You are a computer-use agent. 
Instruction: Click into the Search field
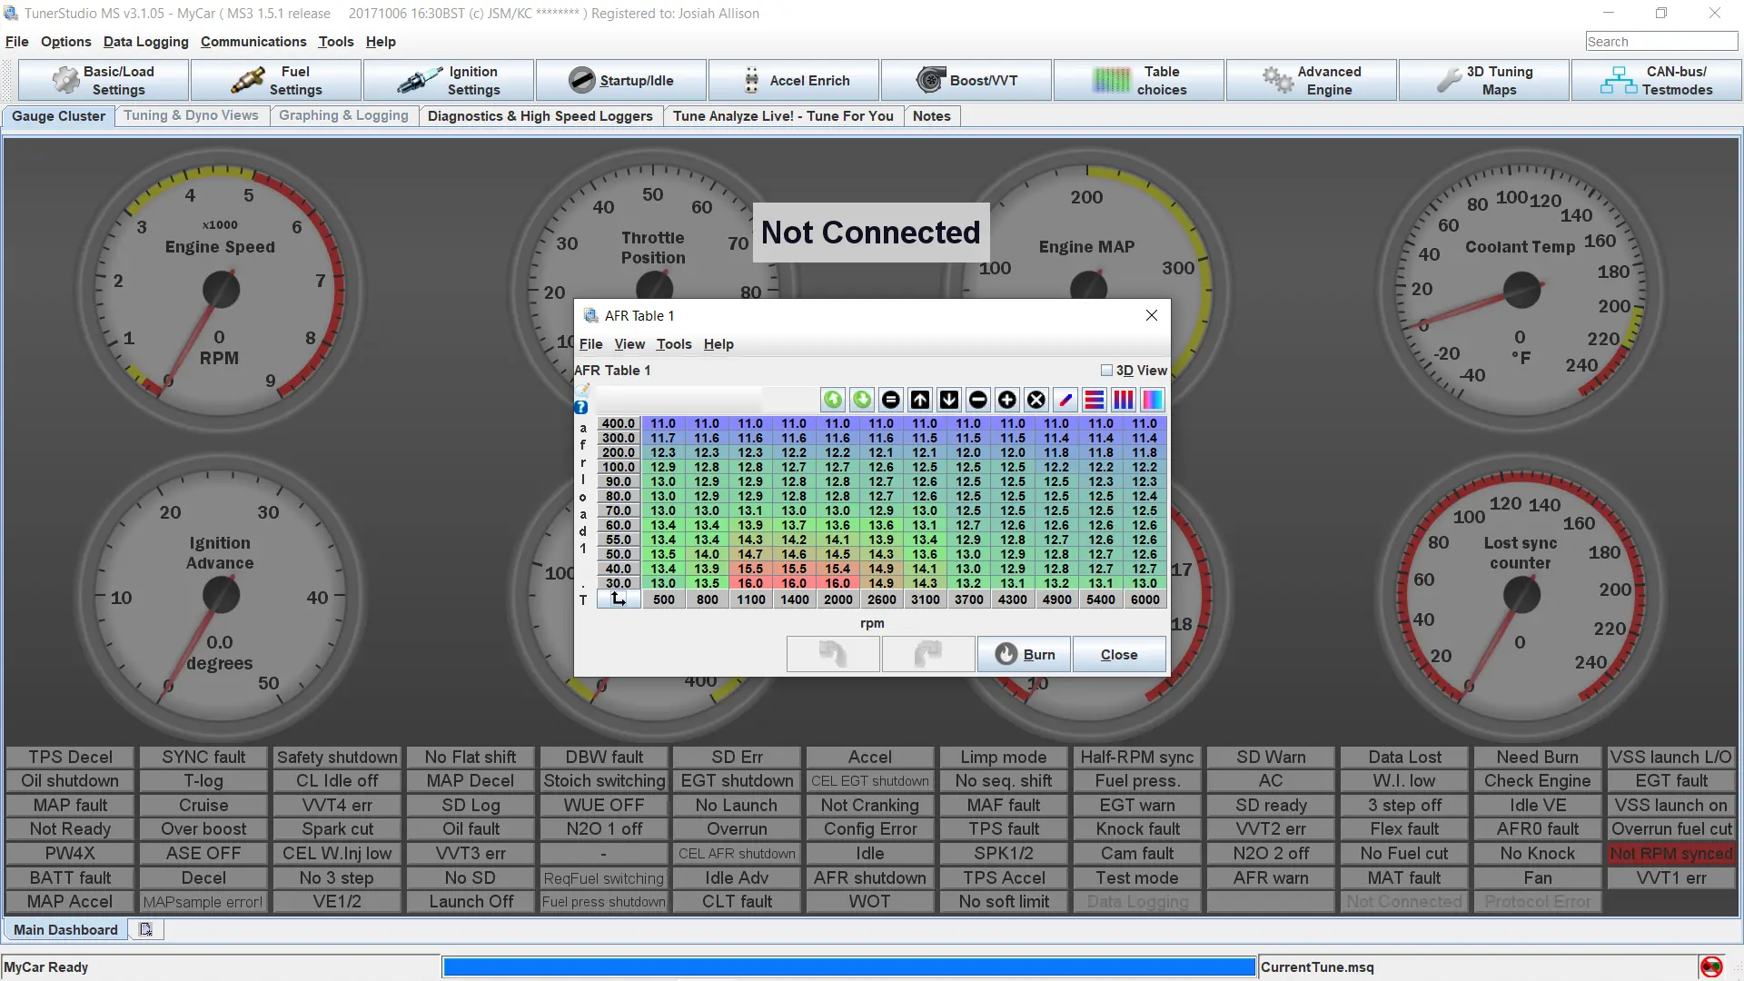[x=1661, y=42]
